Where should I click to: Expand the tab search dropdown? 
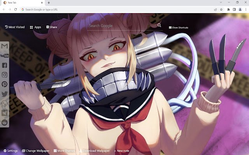221,2
